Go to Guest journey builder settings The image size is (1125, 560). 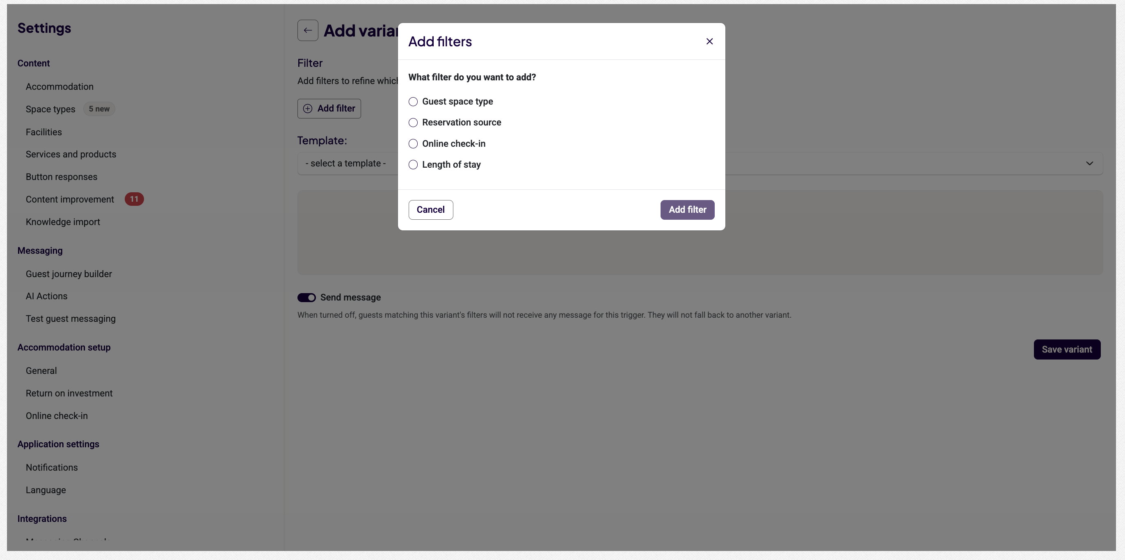pyautogui.click(x=69, y=274)
